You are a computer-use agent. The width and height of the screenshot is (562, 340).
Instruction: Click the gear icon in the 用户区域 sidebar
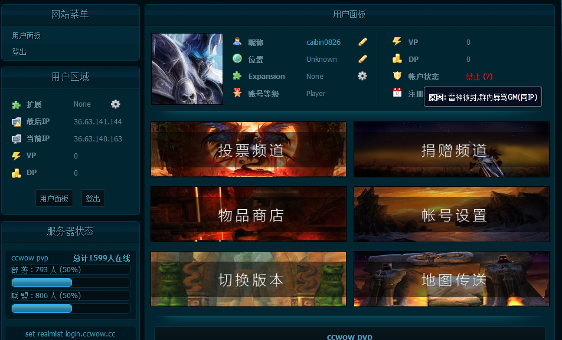pos(115,104)
